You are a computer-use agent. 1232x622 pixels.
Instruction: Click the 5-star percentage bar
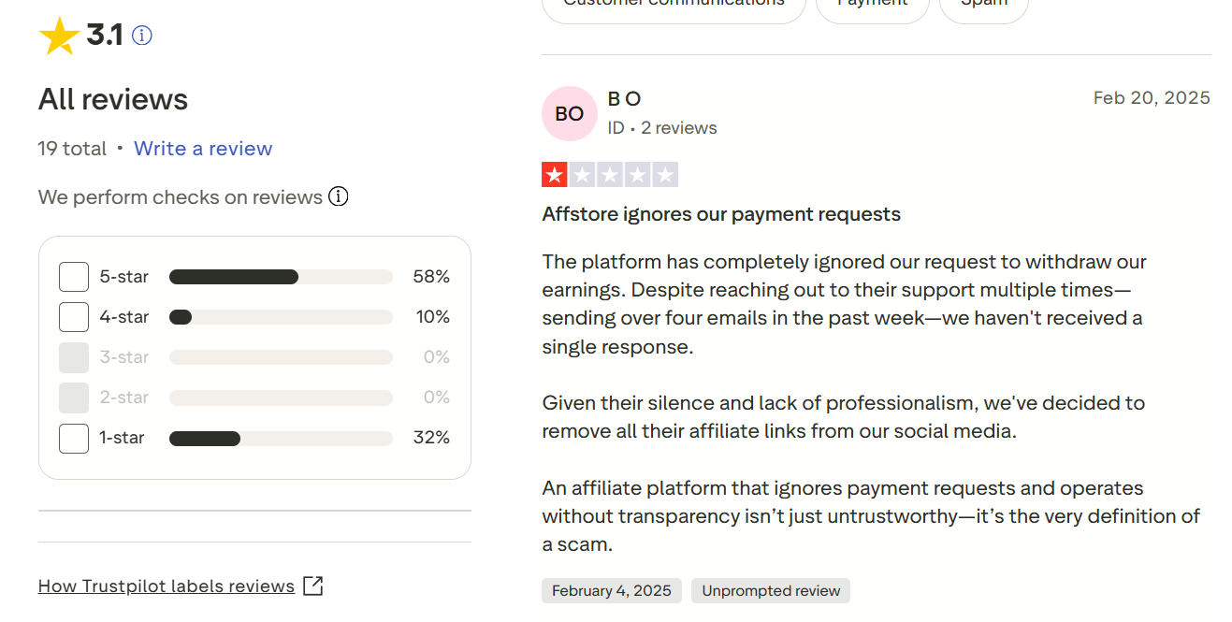[x=281, y=277]
